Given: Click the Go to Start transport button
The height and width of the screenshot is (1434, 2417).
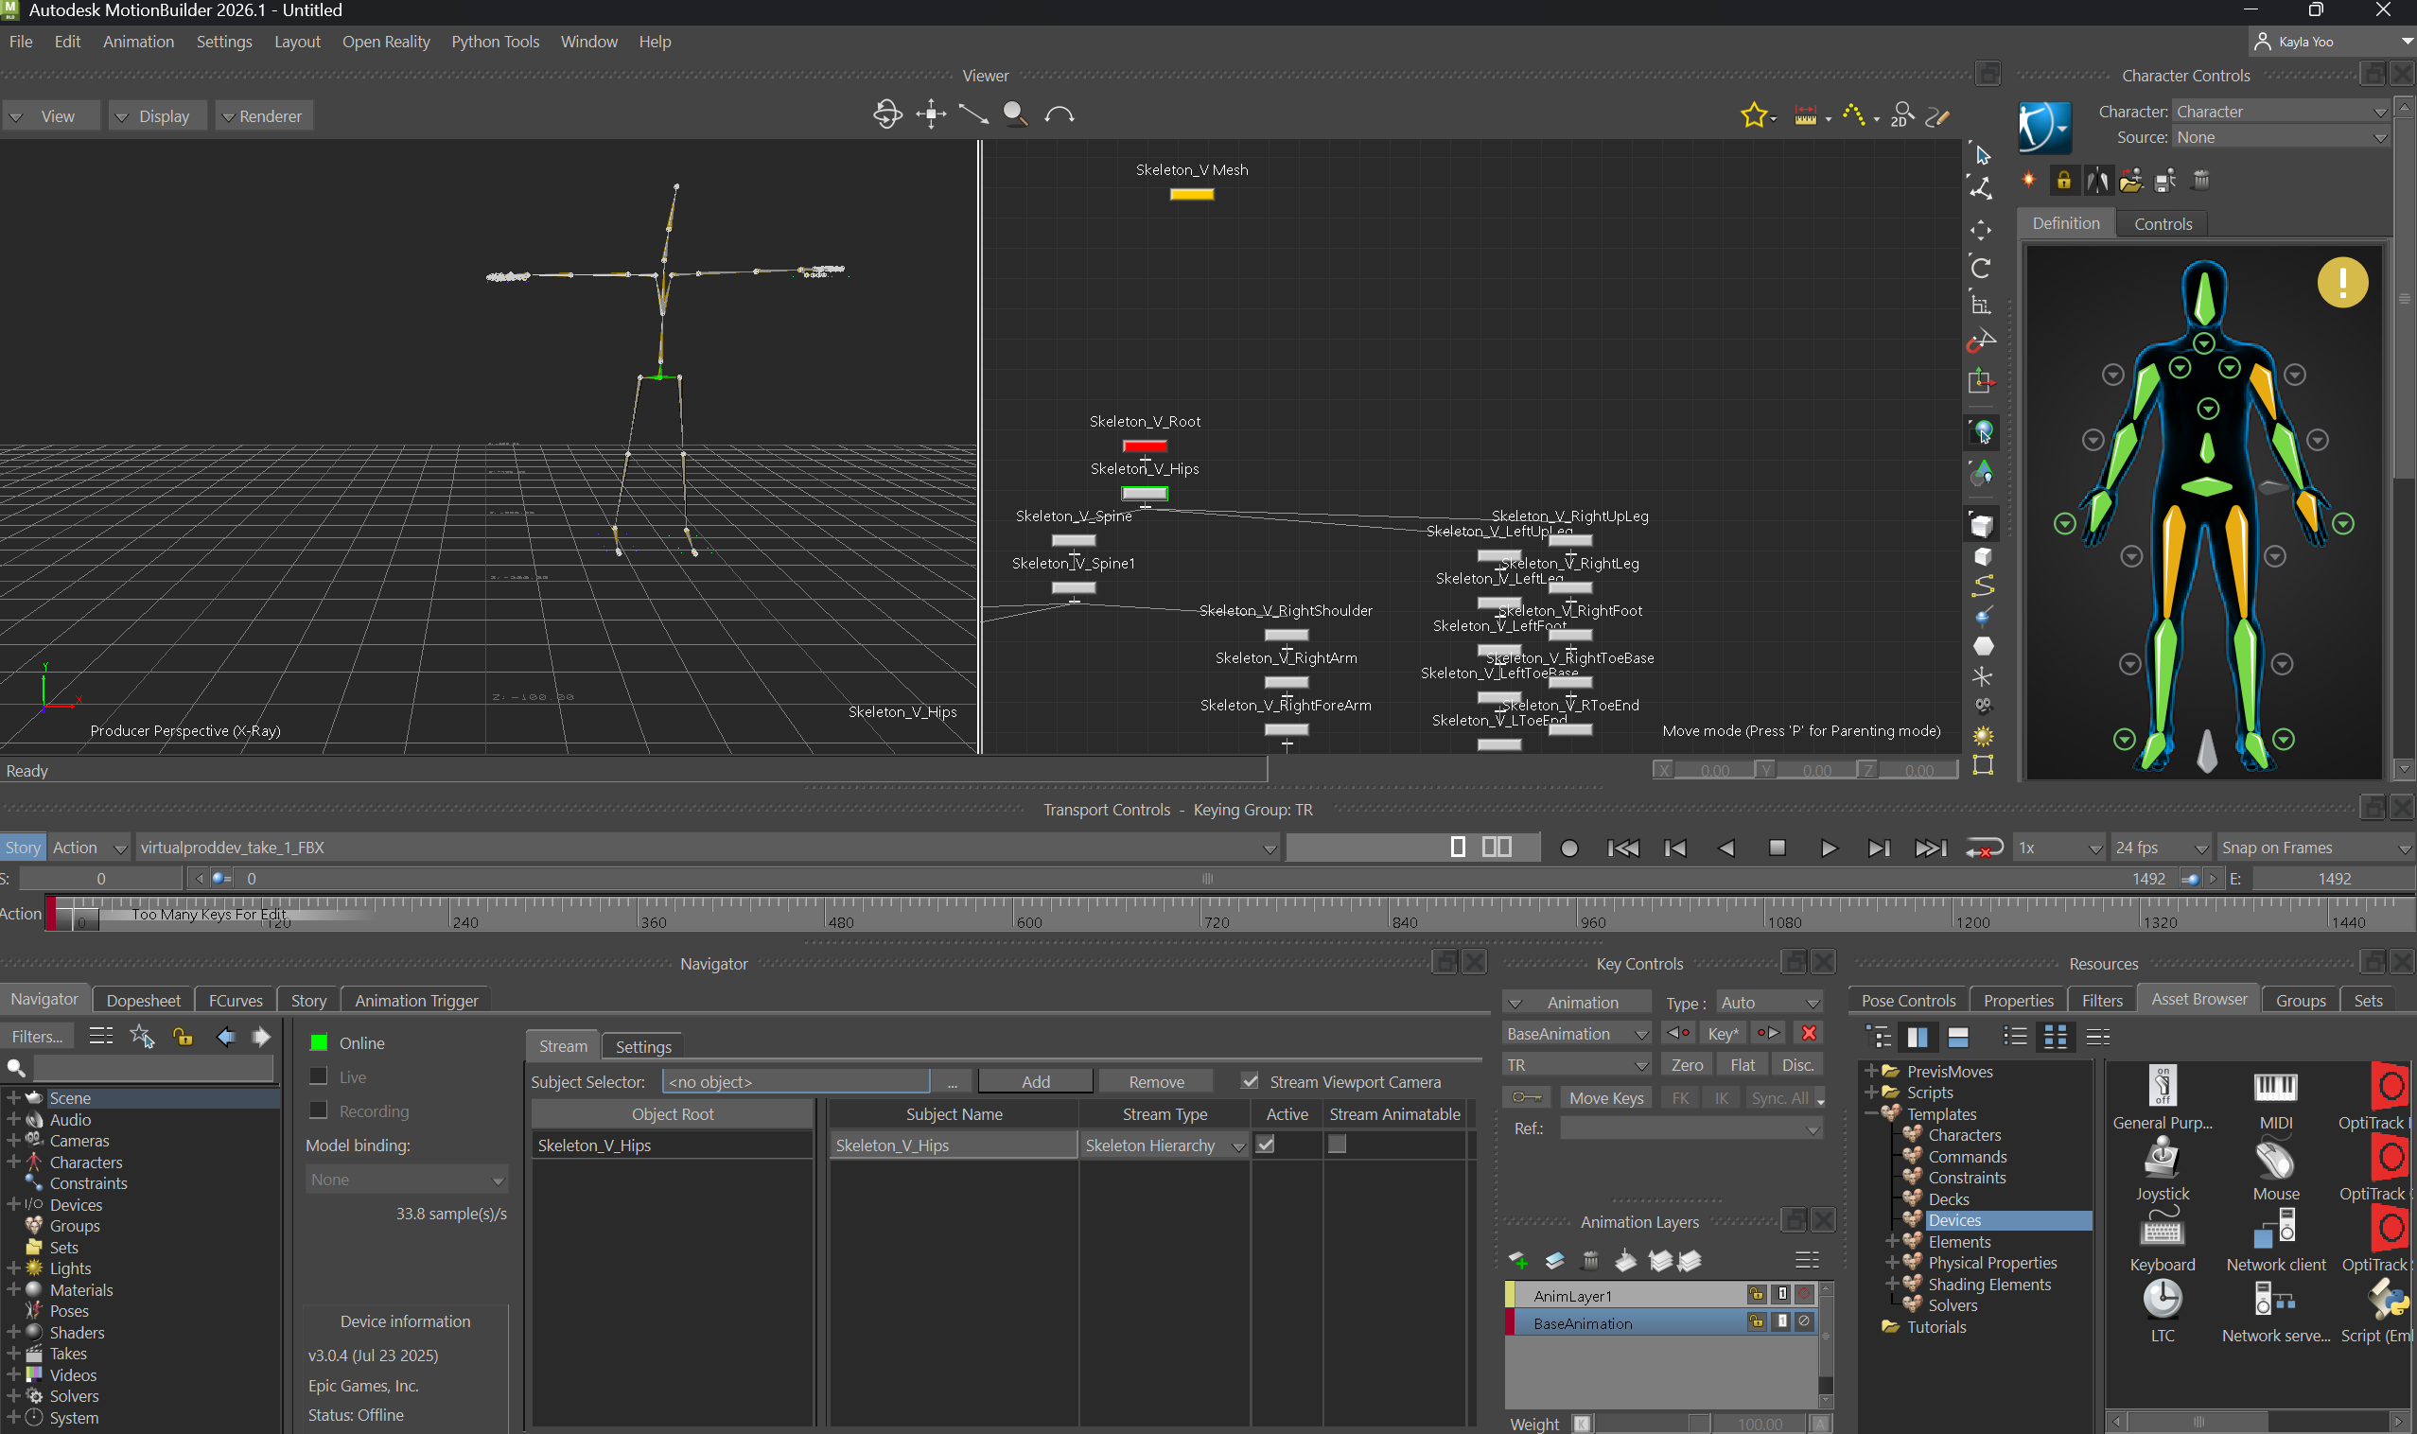Looking at the screenshot, I should pyautogui.click(x=1622, y=848).
